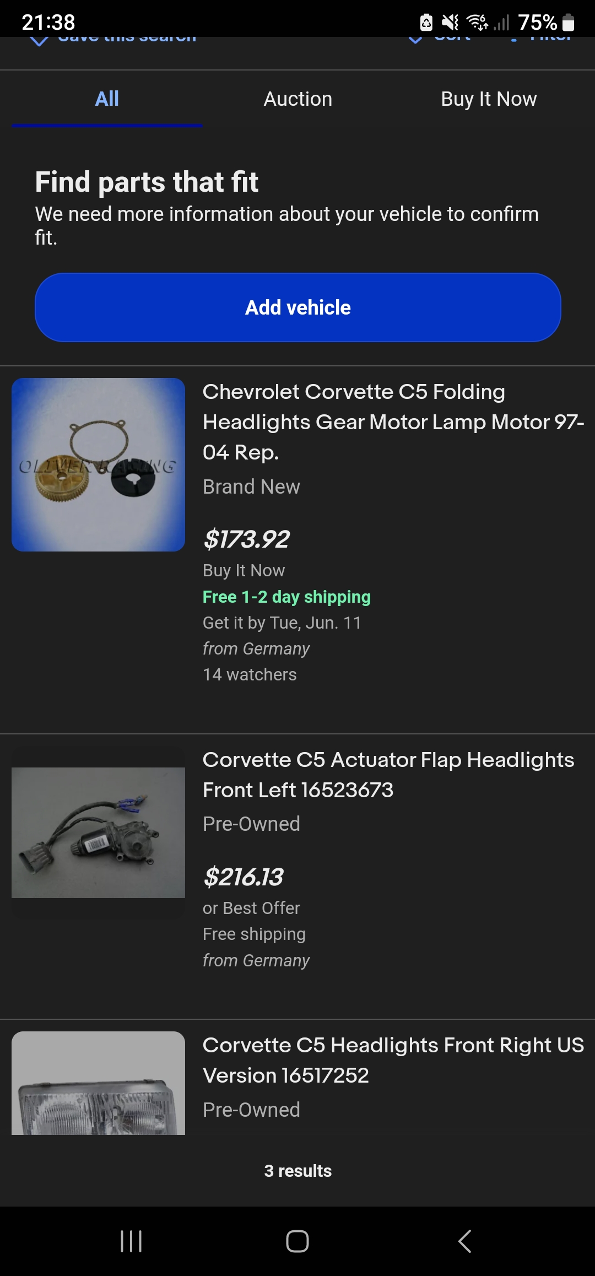Image resolution: width=595 pixels, height=1276 pixels.
Task: Open the headlight listing thumbnail image
Action: (x=98, y=1083)
